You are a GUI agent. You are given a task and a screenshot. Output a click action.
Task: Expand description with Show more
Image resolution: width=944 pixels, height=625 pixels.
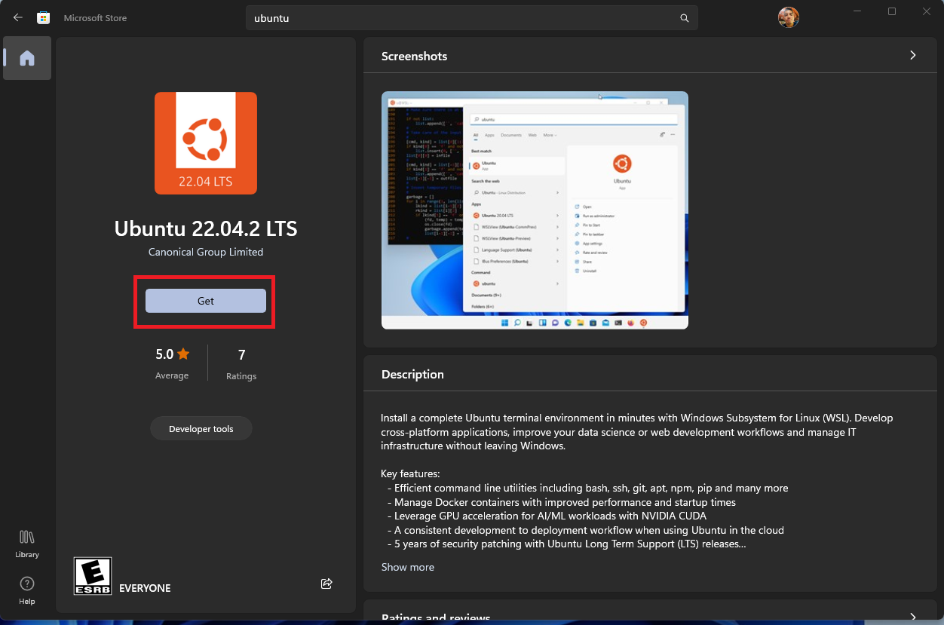click(408, 567)
